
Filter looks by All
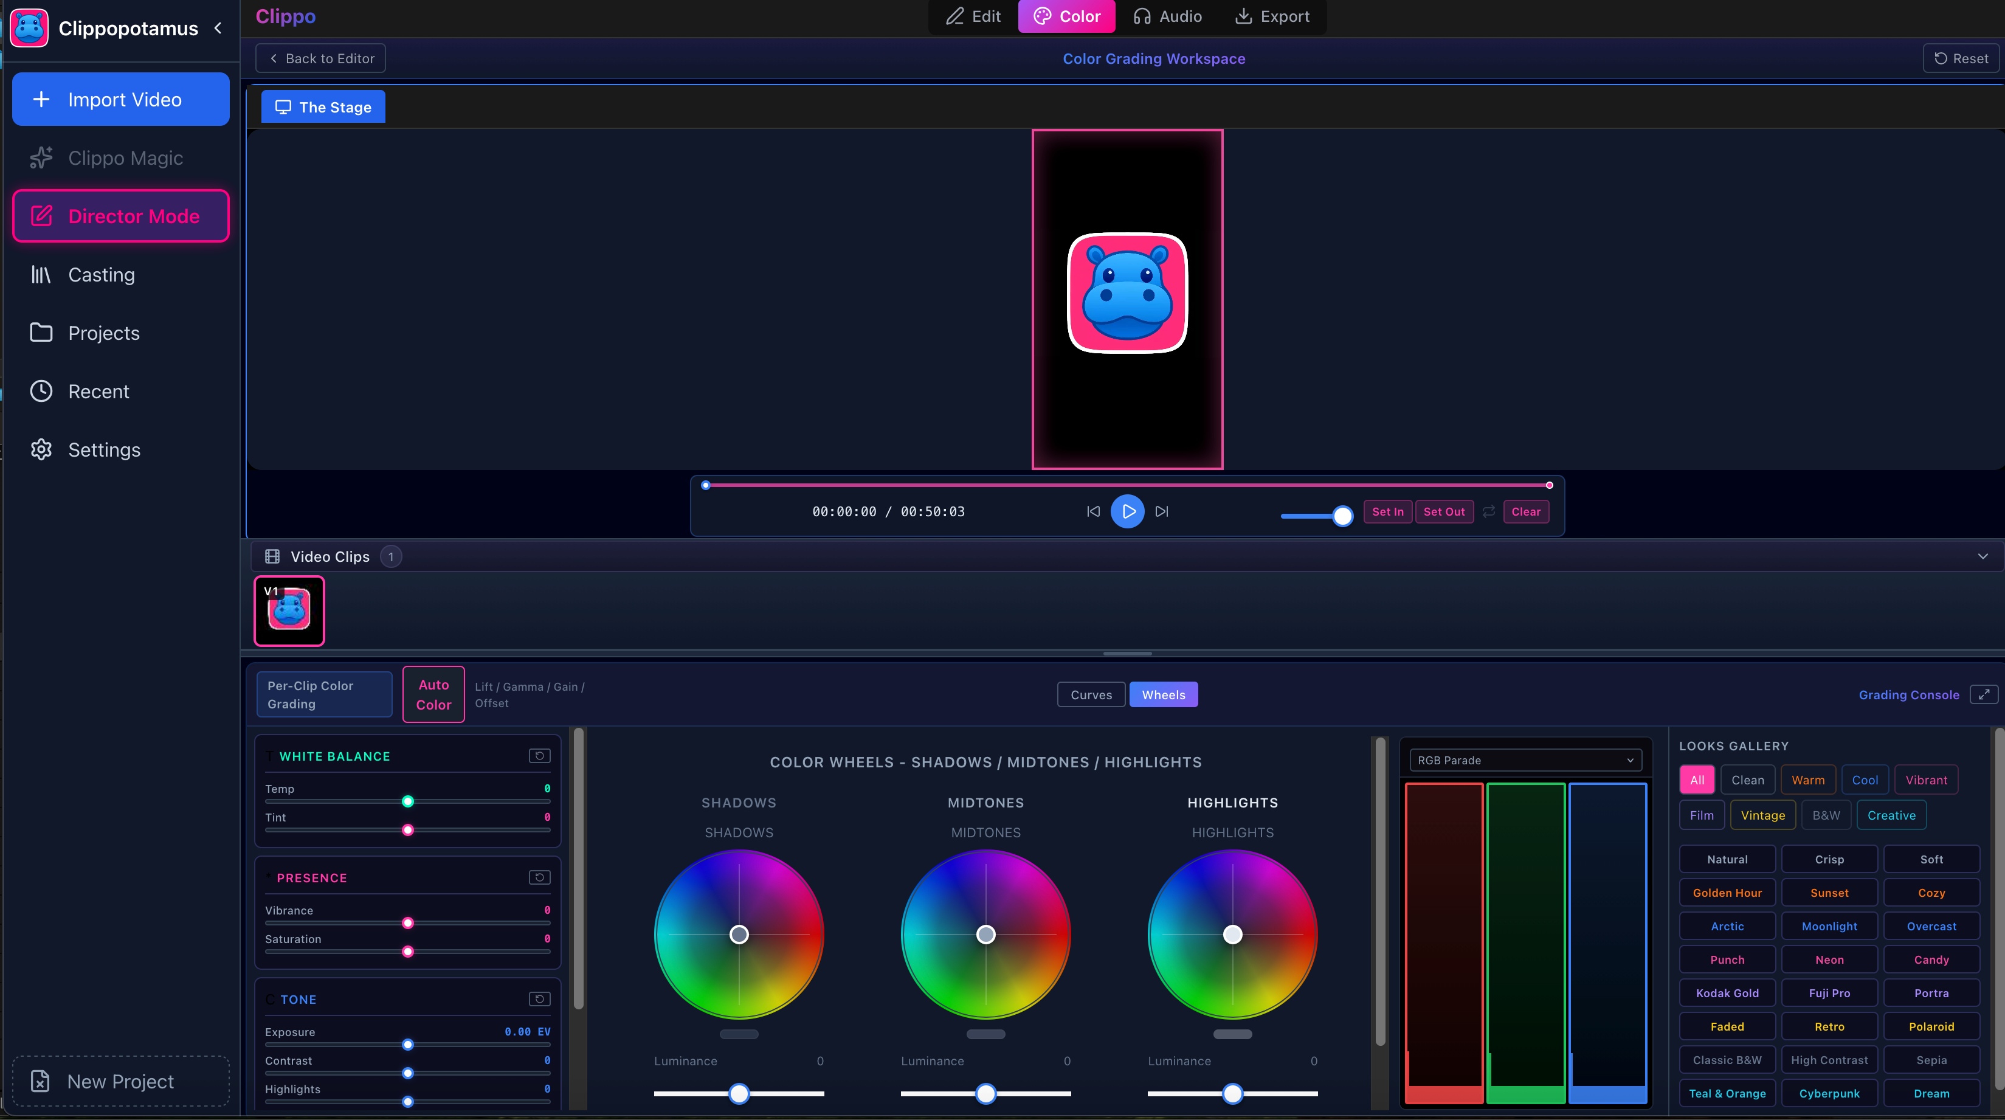pos(1697,780)
